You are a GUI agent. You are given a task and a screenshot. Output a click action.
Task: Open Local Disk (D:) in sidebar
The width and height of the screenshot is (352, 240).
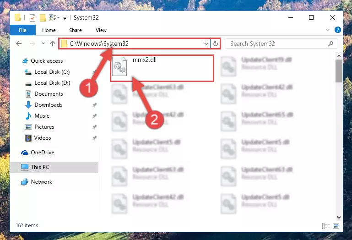click(x=47, y=83)
